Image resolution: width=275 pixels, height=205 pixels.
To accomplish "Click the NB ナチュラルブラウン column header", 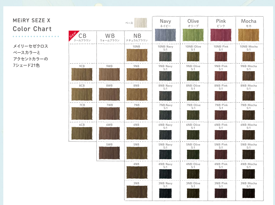I will 137,37.
